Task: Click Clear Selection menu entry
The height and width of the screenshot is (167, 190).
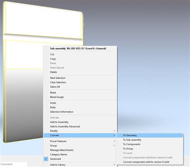Action: tap(80, 83)
